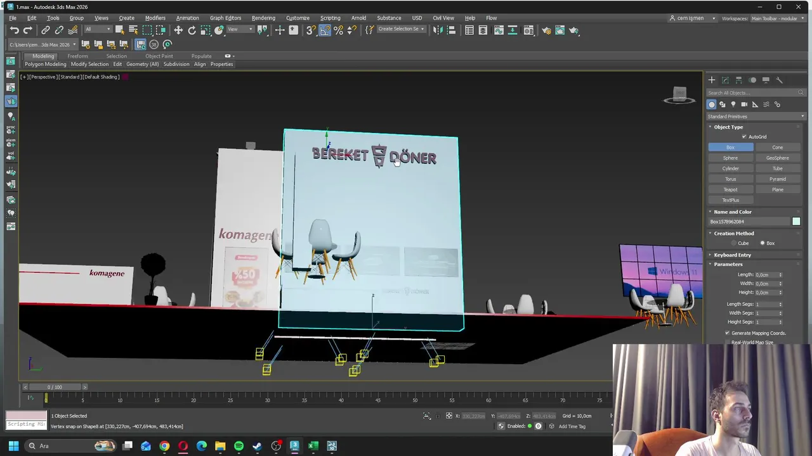The image size is (812, 456).
Task: Switch to the Display command panel tab
Action: 766,80
